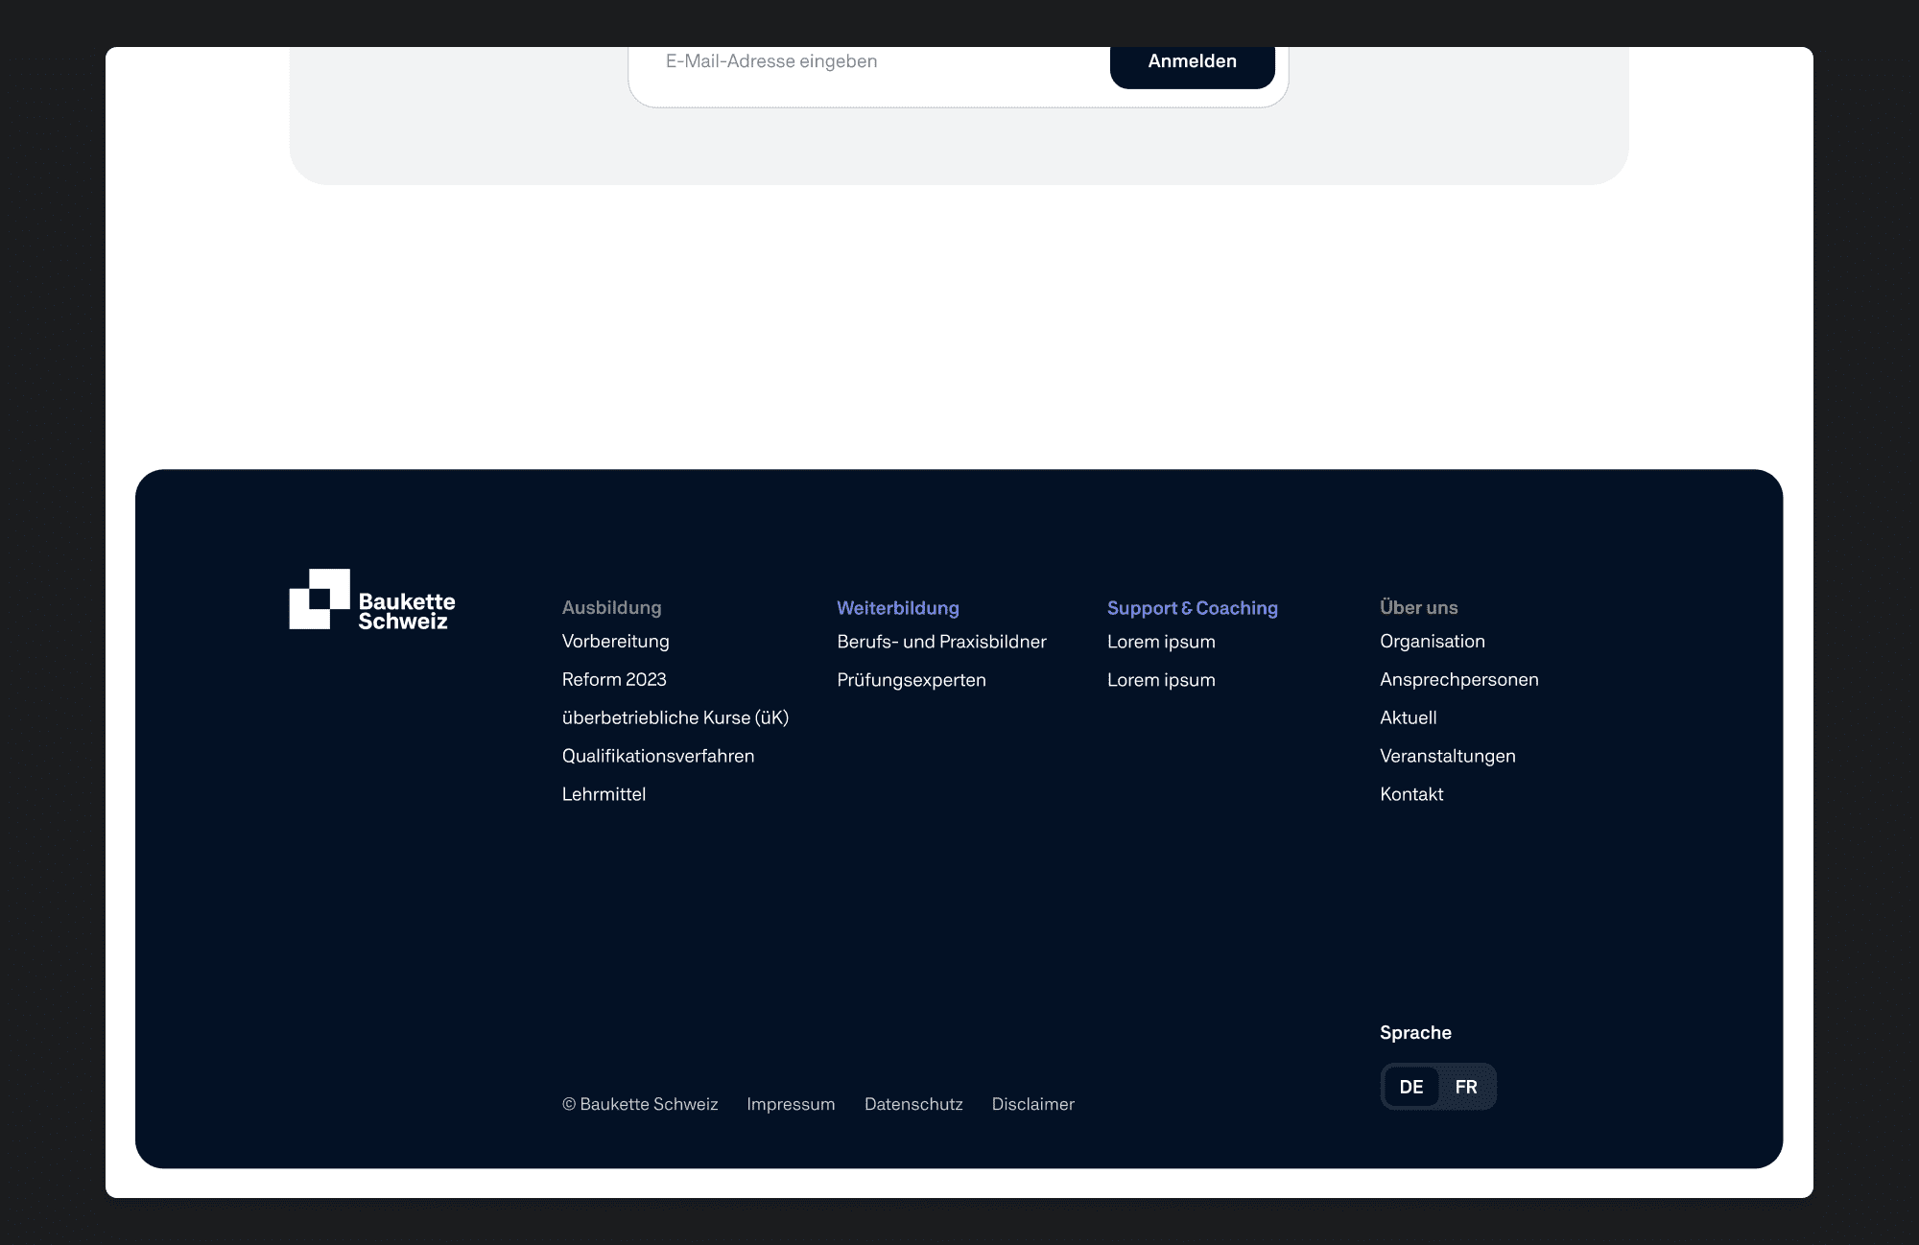This screenshot has width=1919, height=1245.
Task: Open Qualifikationsverfahren link
Action: pyautogui.click(x=658, y=756)
